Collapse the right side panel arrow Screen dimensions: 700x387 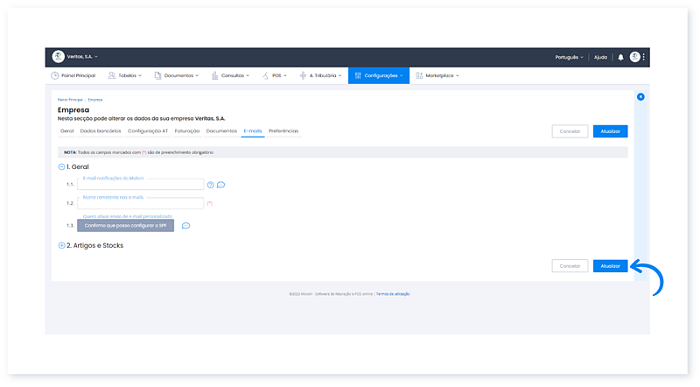(x=640, y=96)
